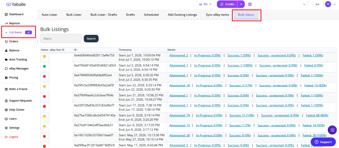Click the eBay User ID column header
The height and width of the screenshot is (148, 339).
(x=57, y=50)
